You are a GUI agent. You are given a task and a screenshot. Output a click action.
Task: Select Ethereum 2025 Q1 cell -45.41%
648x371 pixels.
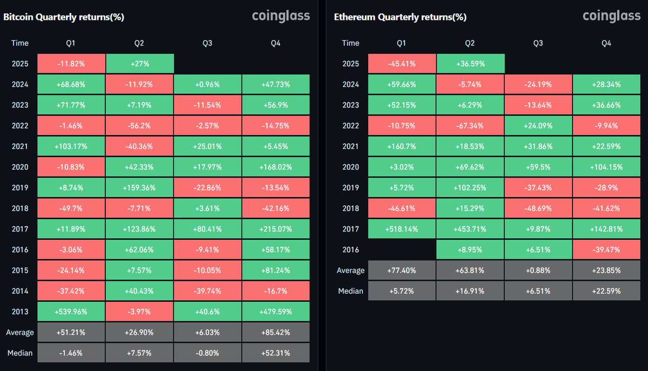[402, 63]
